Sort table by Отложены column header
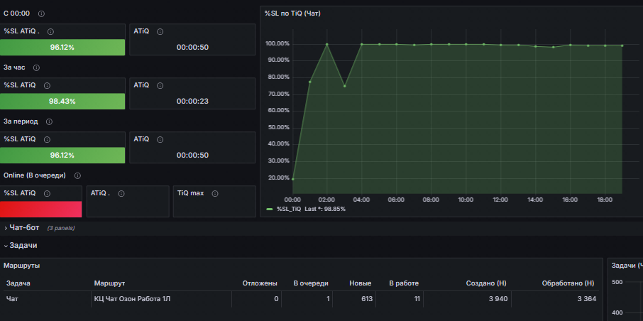This screenshot has width=643, height=321. click(260, 283)
